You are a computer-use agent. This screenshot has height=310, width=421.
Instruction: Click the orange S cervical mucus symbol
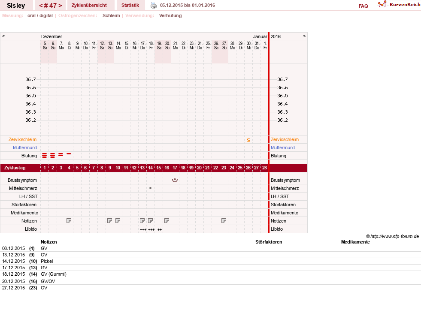coord(248,140)
